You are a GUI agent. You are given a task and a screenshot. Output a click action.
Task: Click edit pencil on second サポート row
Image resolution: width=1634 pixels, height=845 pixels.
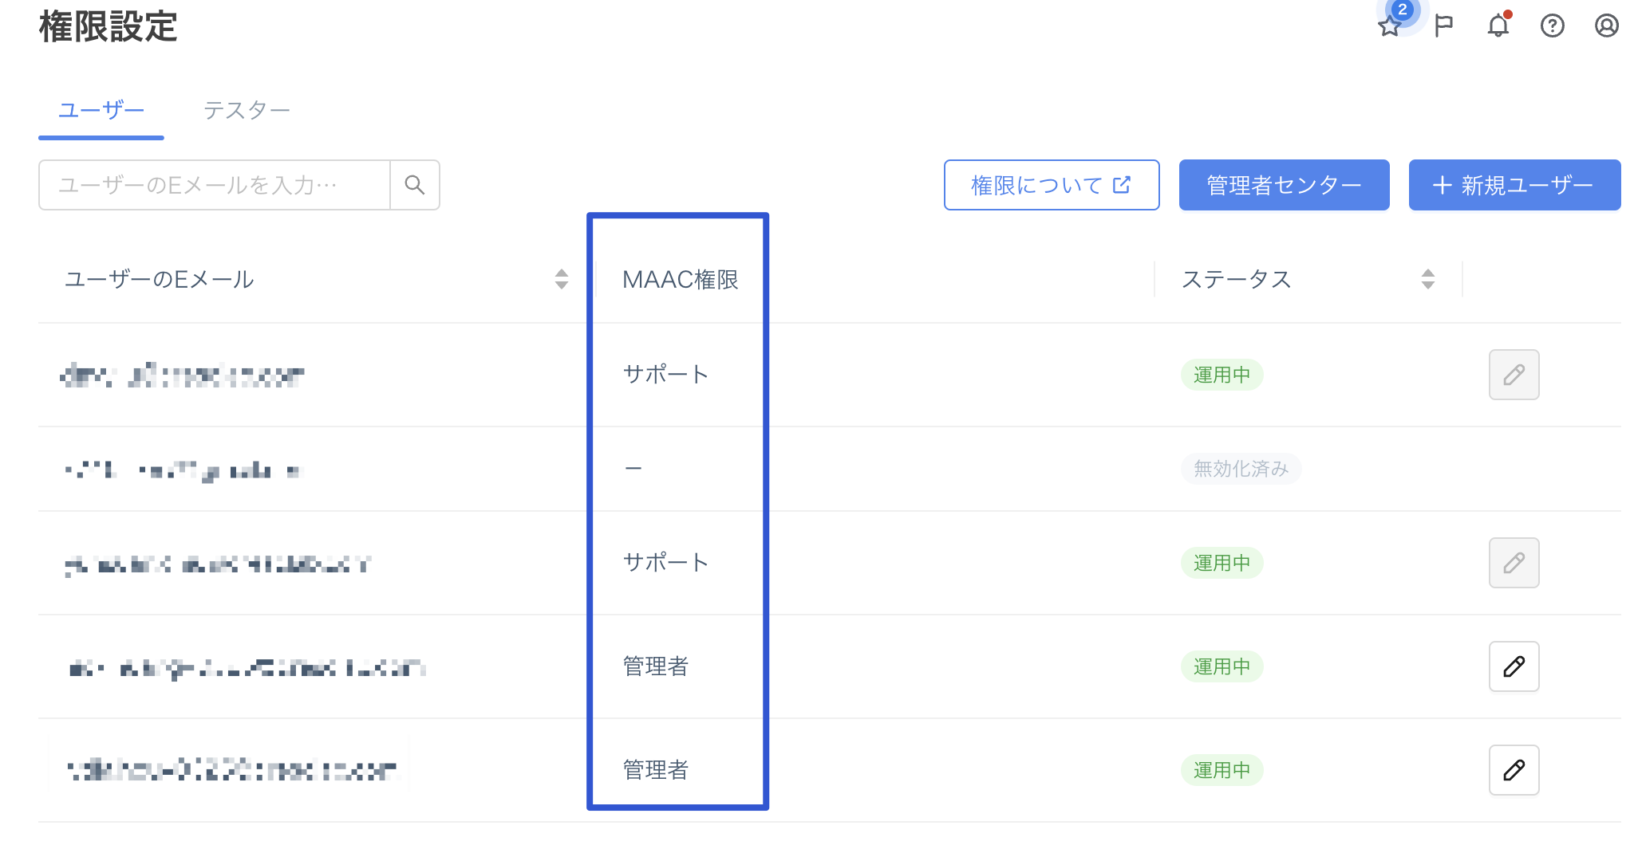tap(1514, 563)
